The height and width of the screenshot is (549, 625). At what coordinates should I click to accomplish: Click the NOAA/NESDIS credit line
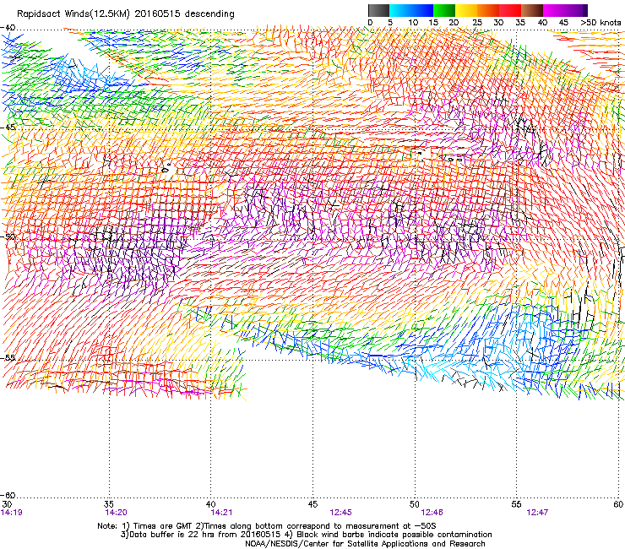365,544
